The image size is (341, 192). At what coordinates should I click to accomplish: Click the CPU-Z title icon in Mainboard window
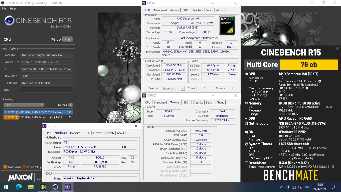(44, 126)
